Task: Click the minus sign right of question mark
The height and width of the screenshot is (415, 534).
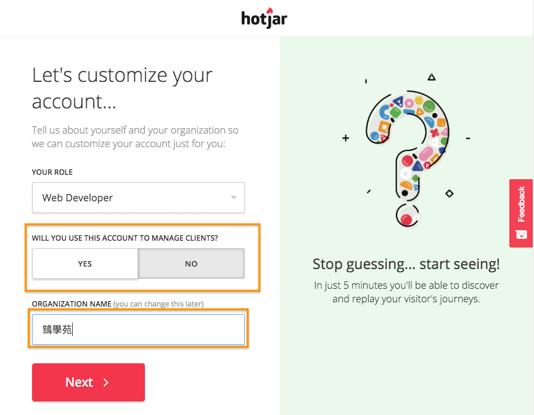Action: tap(469, 139)
